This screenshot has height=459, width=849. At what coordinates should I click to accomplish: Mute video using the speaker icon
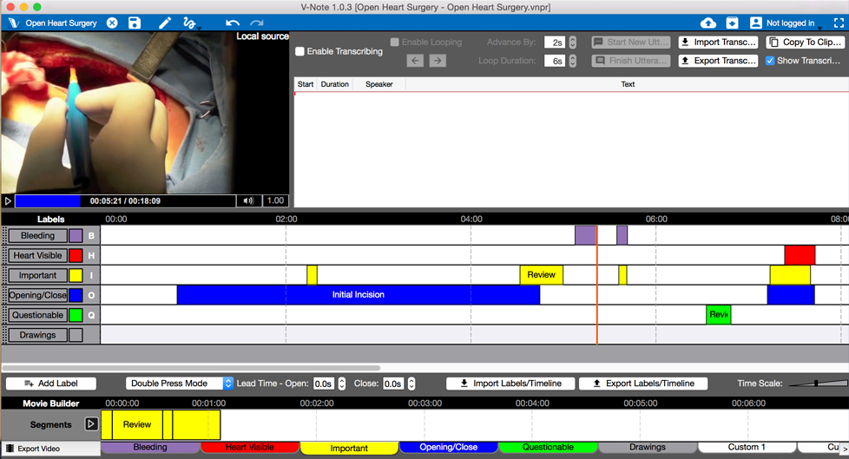click(x=248, y=200)
